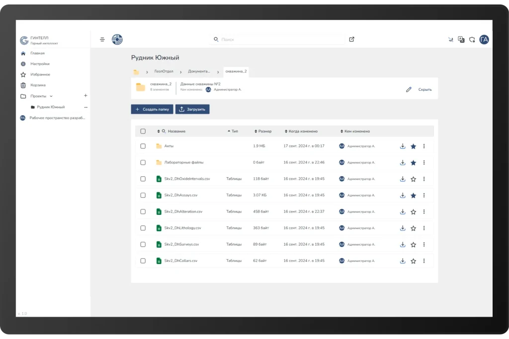Click the Создать папку button
The width and height of the screenshot is (509, 339).
coord(152,109)
